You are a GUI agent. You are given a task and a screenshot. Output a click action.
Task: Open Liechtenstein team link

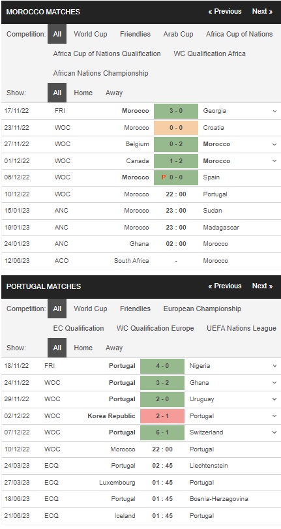[x=209, y=466]
